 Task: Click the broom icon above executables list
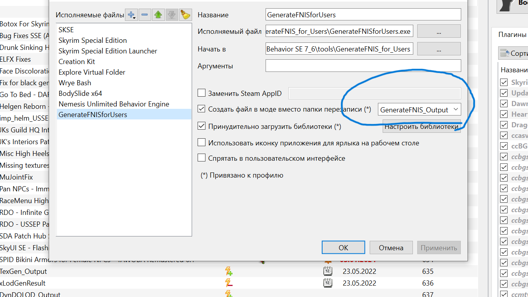(185, 15)
